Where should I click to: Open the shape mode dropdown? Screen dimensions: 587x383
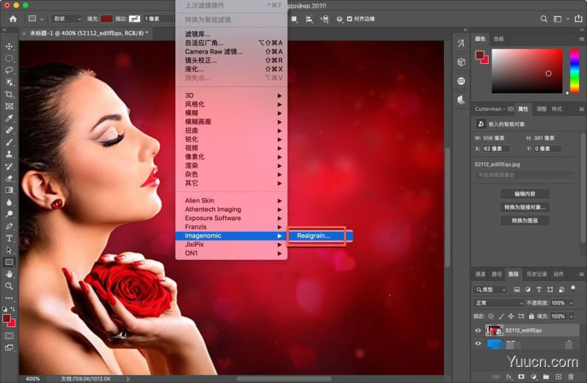(x=67, y=19)
